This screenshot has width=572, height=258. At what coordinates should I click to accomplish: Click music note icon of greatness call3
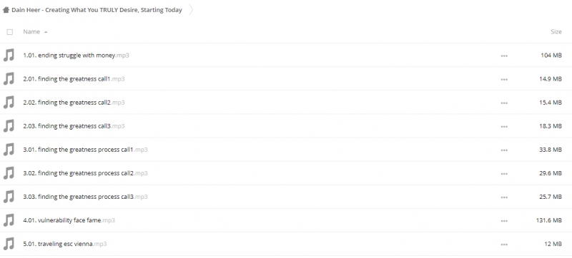pos(9,126)
